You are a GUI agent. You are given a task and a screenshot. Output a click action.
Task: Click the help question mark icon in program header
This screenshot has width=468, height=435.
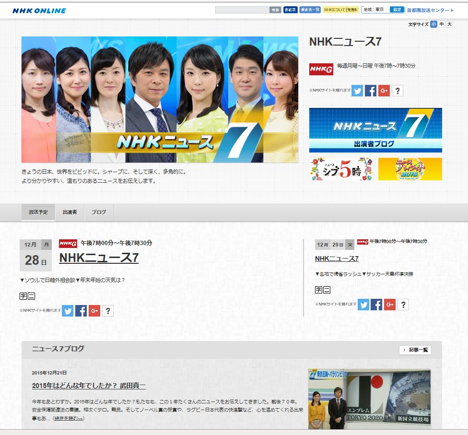[397, 91]
